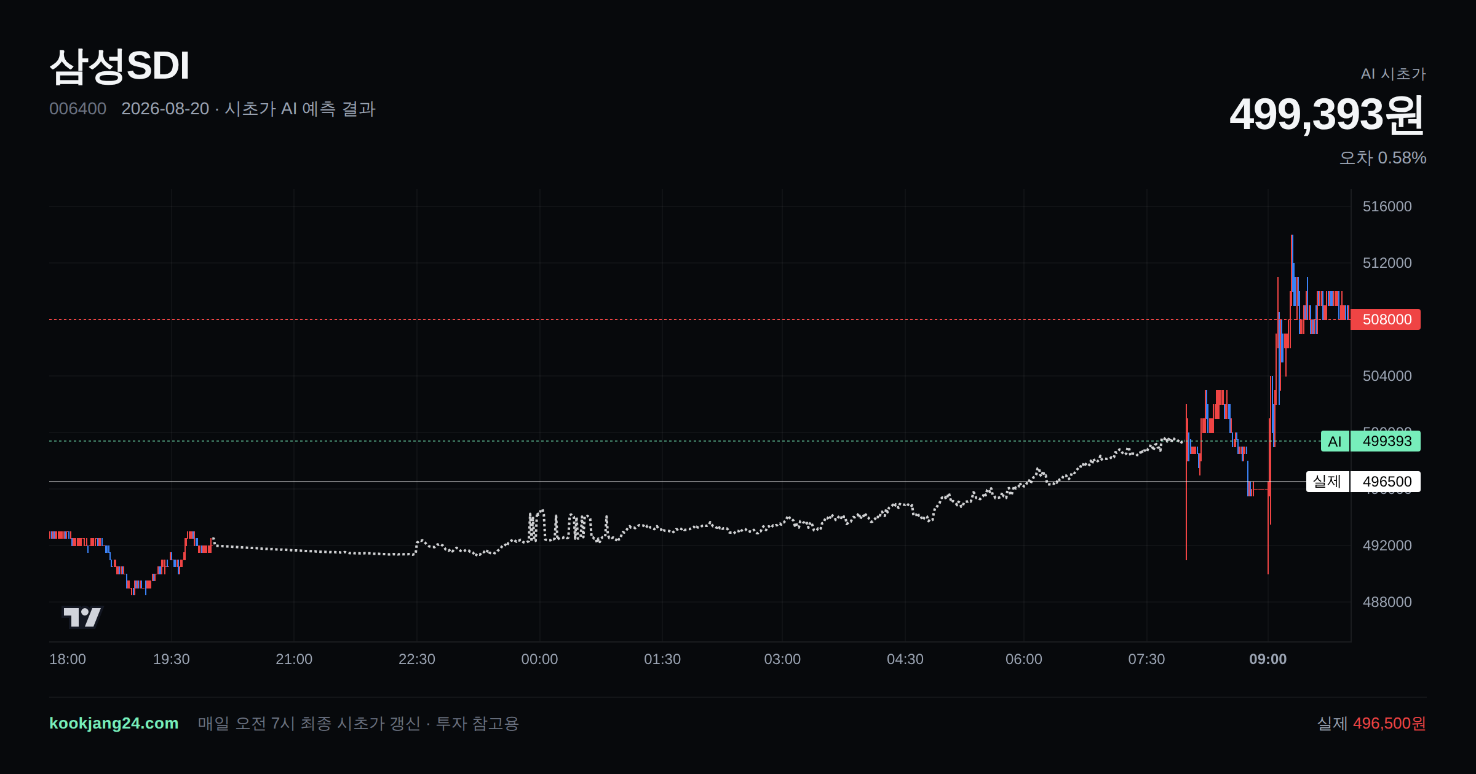1476x774 pixels.
Task: Click the predicted price 499,393원
Action: click(x=1327, y=114)
